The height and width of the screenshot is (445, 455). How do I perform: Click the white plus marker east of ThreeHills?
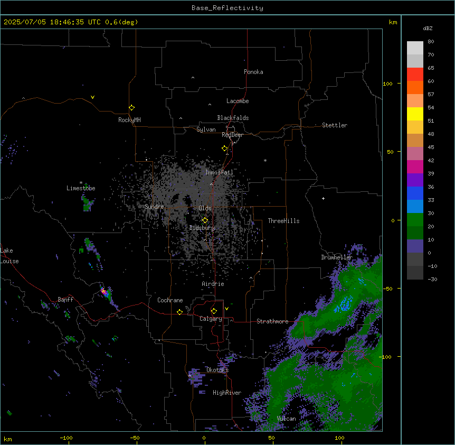click(323, 198)
